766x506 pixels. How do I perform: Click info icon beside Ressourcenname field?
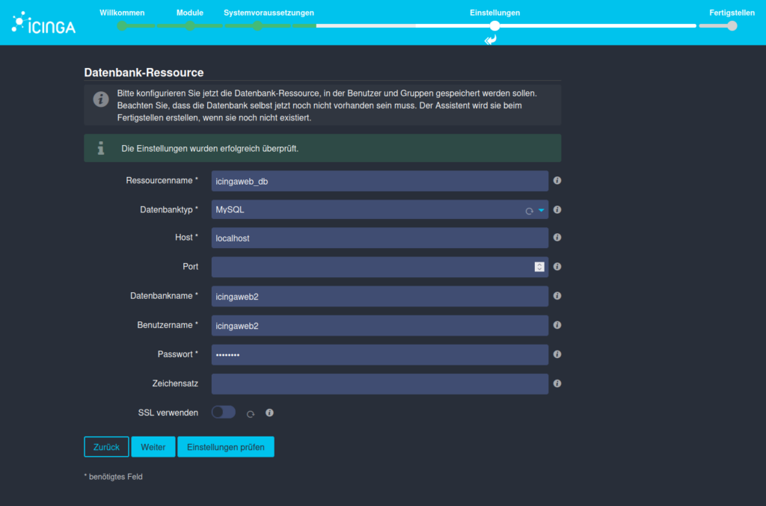[557, 181]
